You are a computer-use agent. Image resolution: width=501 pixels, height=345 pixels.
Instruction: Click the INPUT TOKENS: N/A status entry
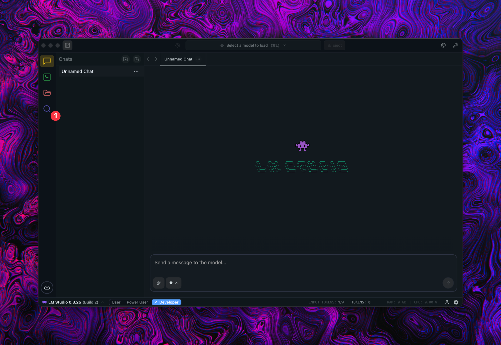[x=326, y=302]
